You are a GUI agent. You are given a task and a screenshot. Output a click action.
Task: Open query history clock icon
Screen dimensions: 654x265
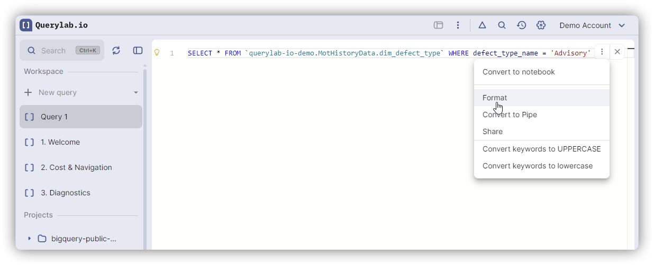[521, 25]
